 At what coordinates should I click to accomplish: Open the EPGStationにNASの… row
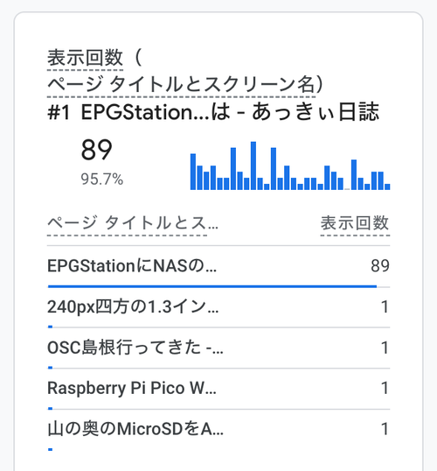tap(218, 266)
